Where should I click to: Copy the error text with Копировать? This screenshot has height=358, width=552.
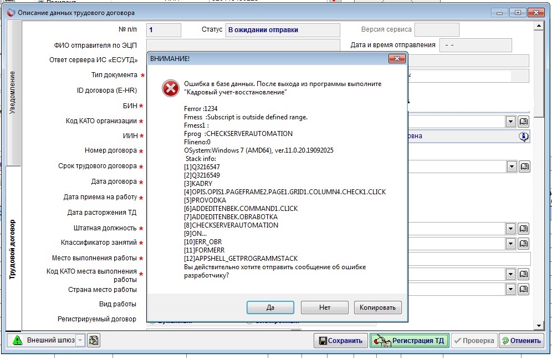point(377,307)
